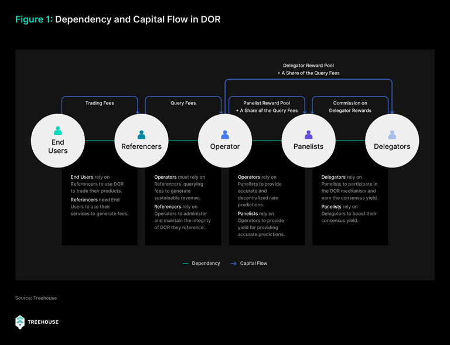Click the Delegator Reward Pool label
The height and width of the screenshot is (345, 450).
coord(309,66)
